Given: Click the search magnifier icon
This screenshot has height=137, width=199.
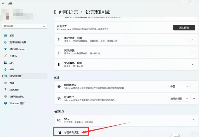Looking at the screenshot, I should click(x=44, y=26).
